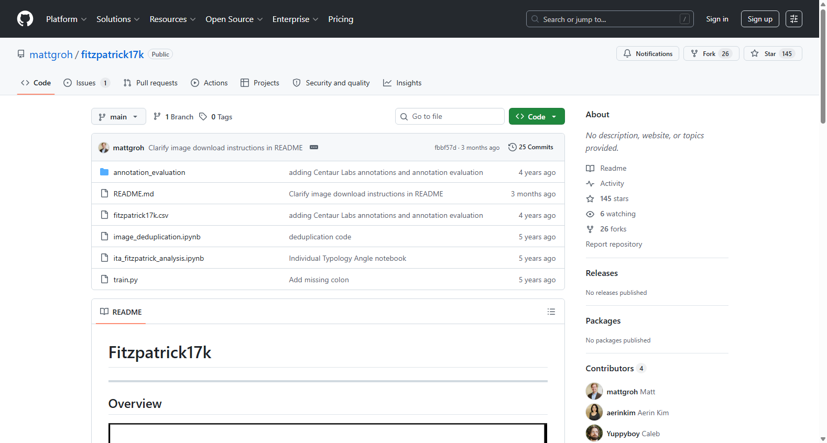This screenshot has height=443, width=827.
Task: Open the appearance settings icon button
Action: pyautogui.click(x=794, y=19)
